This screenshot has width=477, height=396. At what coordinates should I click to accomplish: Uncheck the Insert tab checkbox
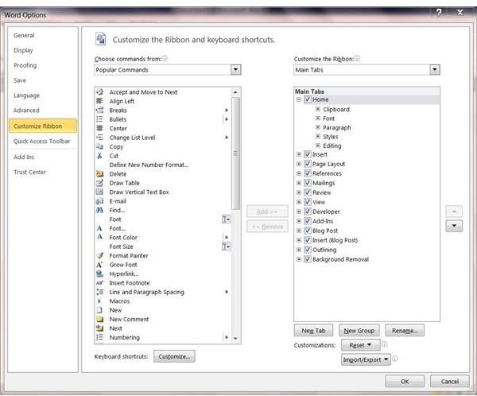pos(308,154)
